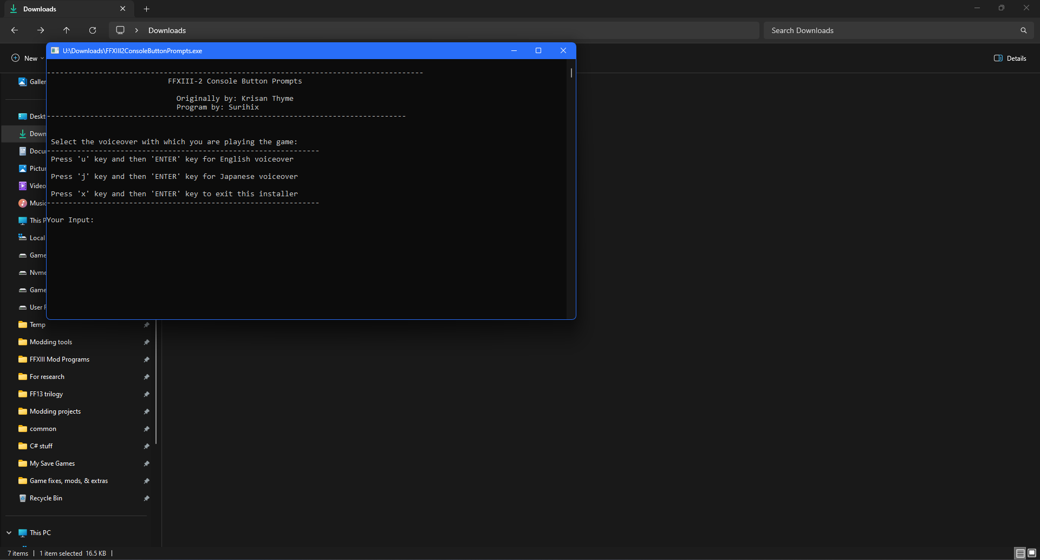Open the User drive in the sidebar
The image size is (1040, 560).
32,307
